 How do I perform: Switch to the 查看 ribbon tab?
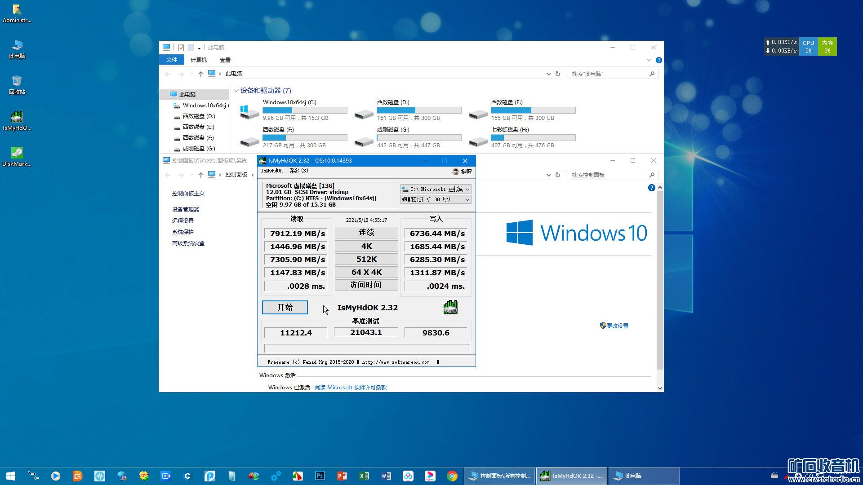tap(225, 60)
